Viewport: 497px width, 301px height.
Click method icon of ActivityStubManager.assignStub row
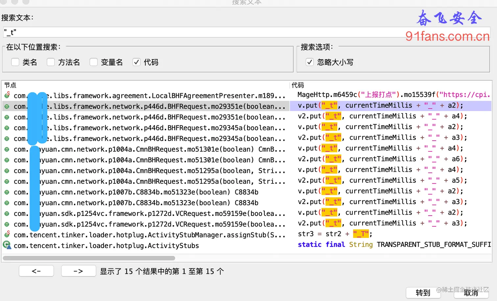pos(7,235)
